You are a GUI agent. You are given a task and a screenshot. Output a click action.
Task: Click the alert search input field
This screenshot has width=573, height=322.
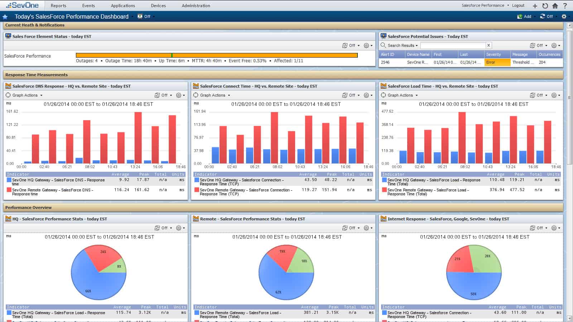tap(453, 45)
